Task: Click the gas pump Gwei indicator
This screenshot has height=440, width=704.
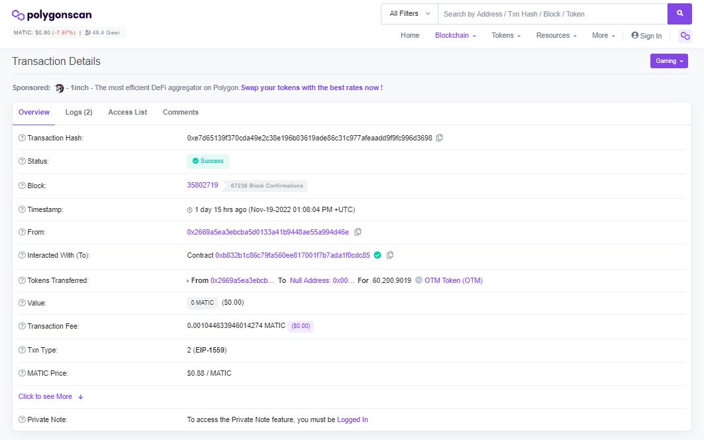Action: tap(103, 32)
